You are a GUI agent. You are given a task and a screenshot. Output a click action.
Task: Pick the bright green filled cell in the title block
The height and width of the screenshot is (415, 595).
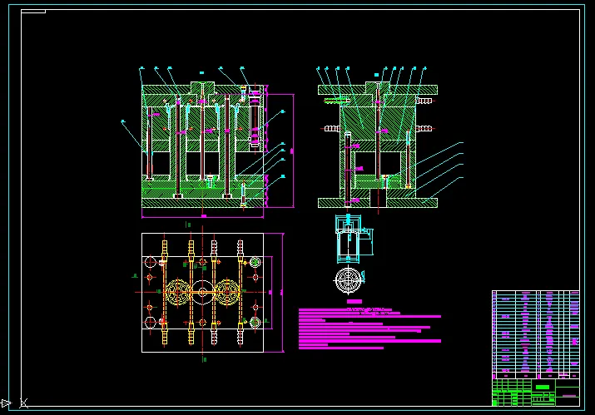tap(543, 387)
